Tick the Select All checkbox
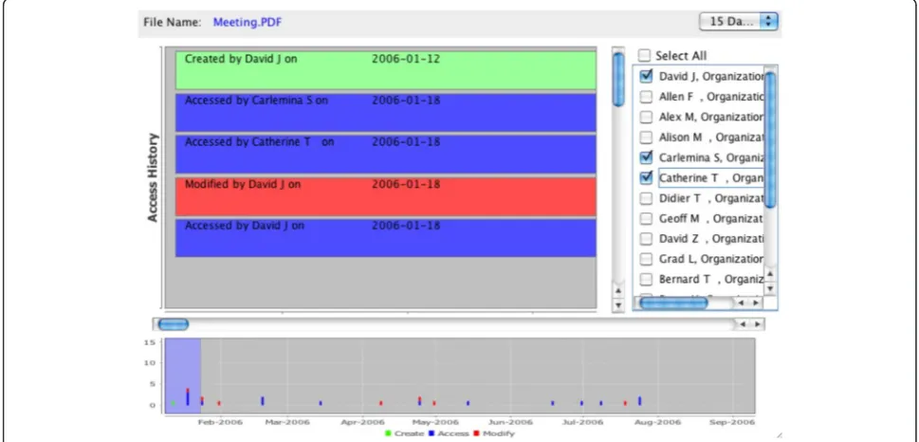 (x=644, y=56)
